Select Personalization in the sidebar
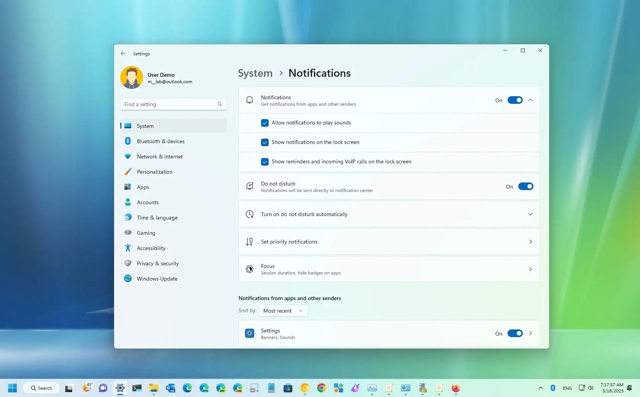640x397 pixels. [154, 171]
